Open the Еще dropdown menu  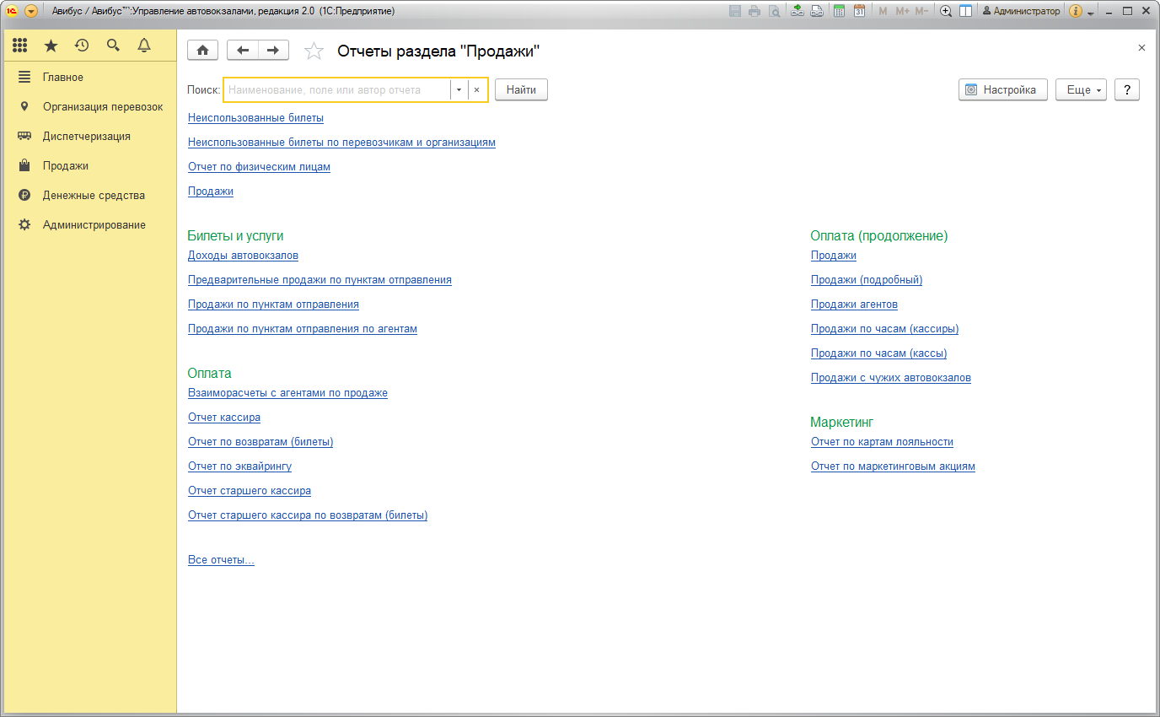(1080, 90)
